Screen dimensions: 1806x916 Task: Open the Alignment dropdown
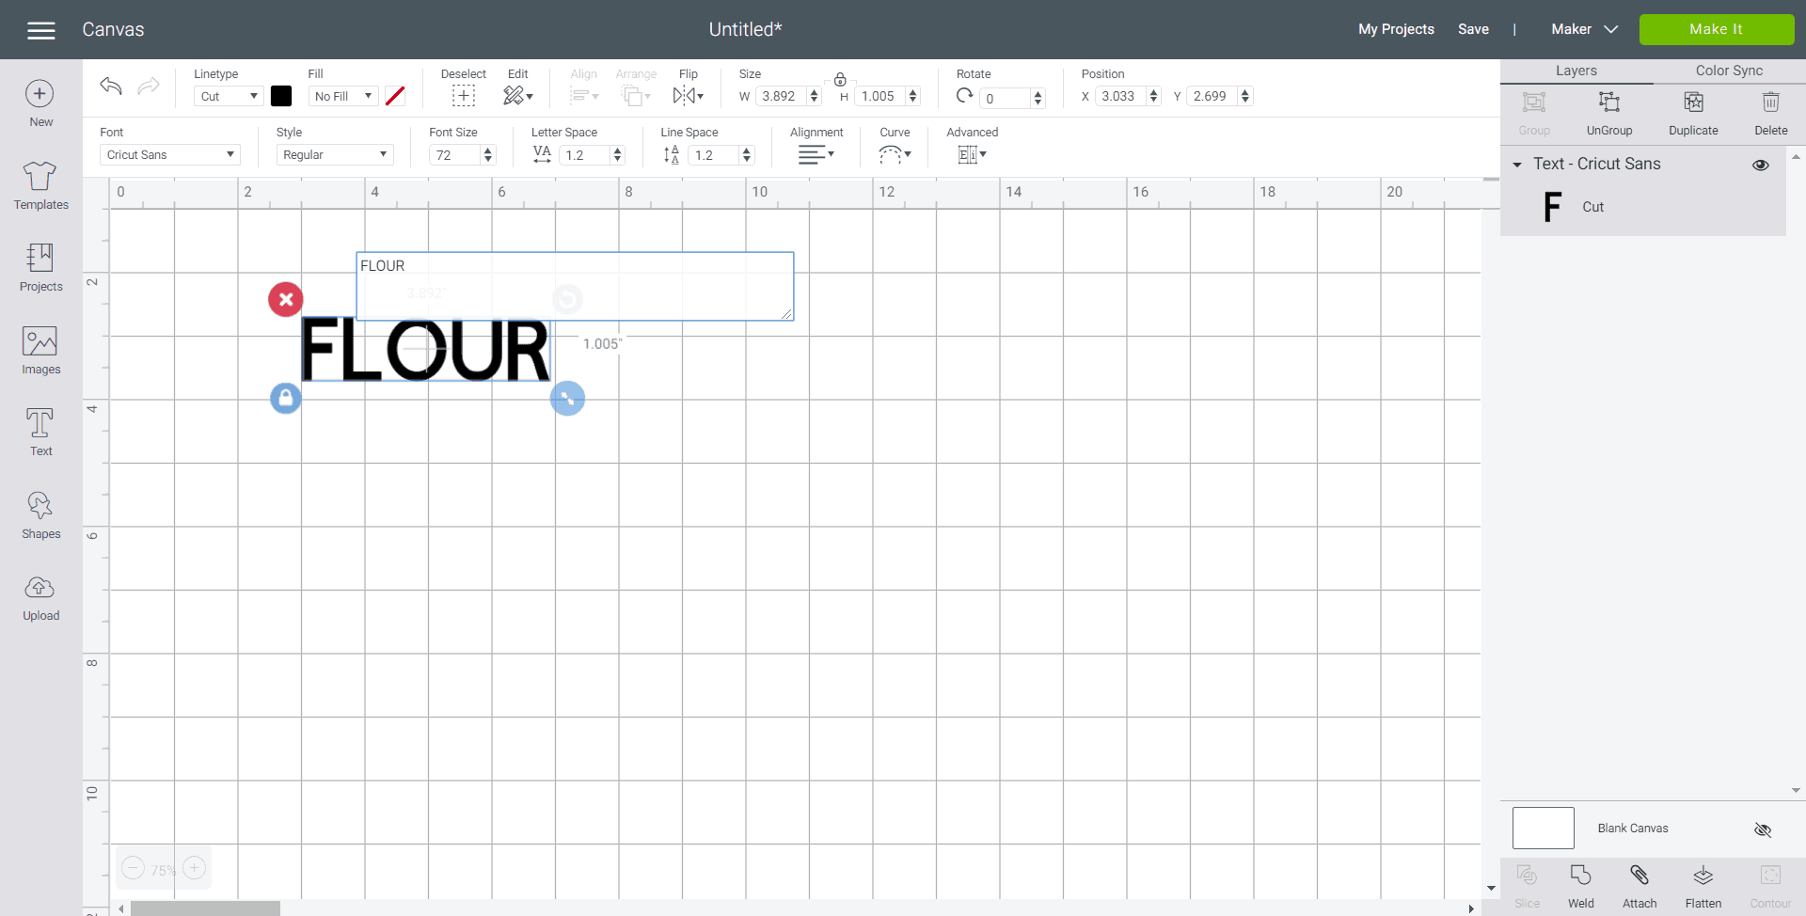816,154
